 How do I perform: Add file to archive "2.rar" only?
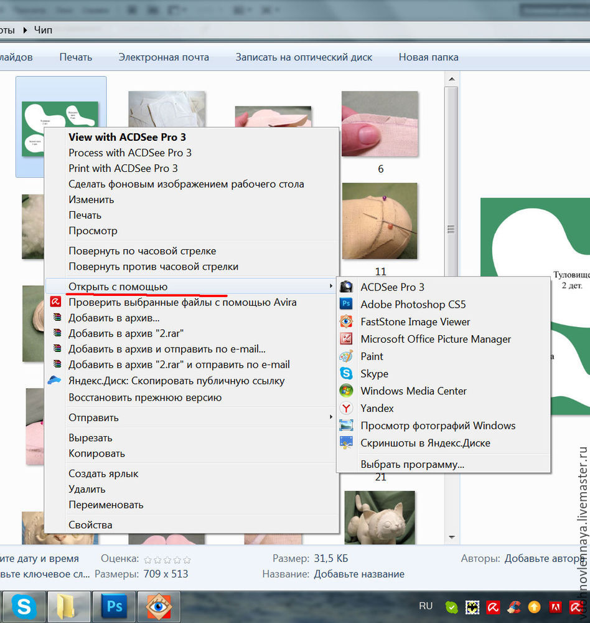191,333
